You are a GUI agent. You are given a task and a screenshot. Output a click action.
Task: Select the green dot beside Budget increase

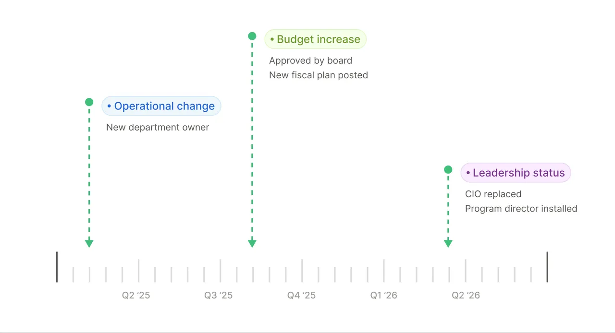click(252, 36)
